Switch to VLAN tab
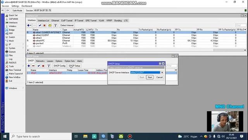Viewport: 248px width, 140px height. click(102, 21)
